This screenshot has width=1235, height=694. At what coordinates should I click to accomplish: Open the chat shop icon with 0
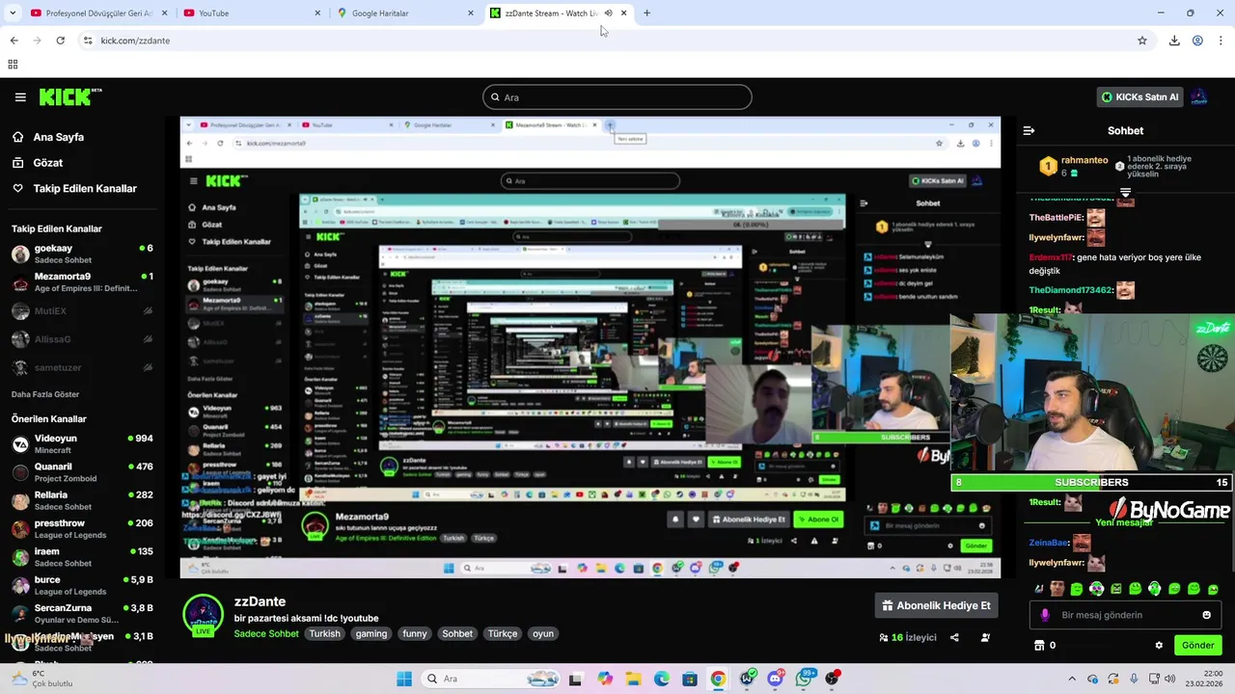[1045, 645]
